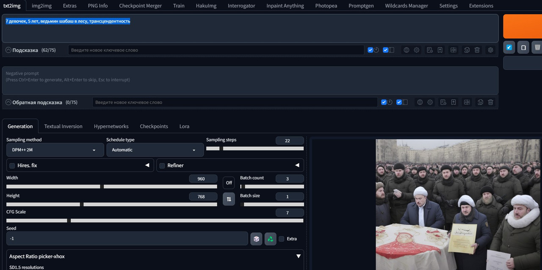Toggle panel layout checkbox in Обратная подсказка row

click(x=399, y=102)
